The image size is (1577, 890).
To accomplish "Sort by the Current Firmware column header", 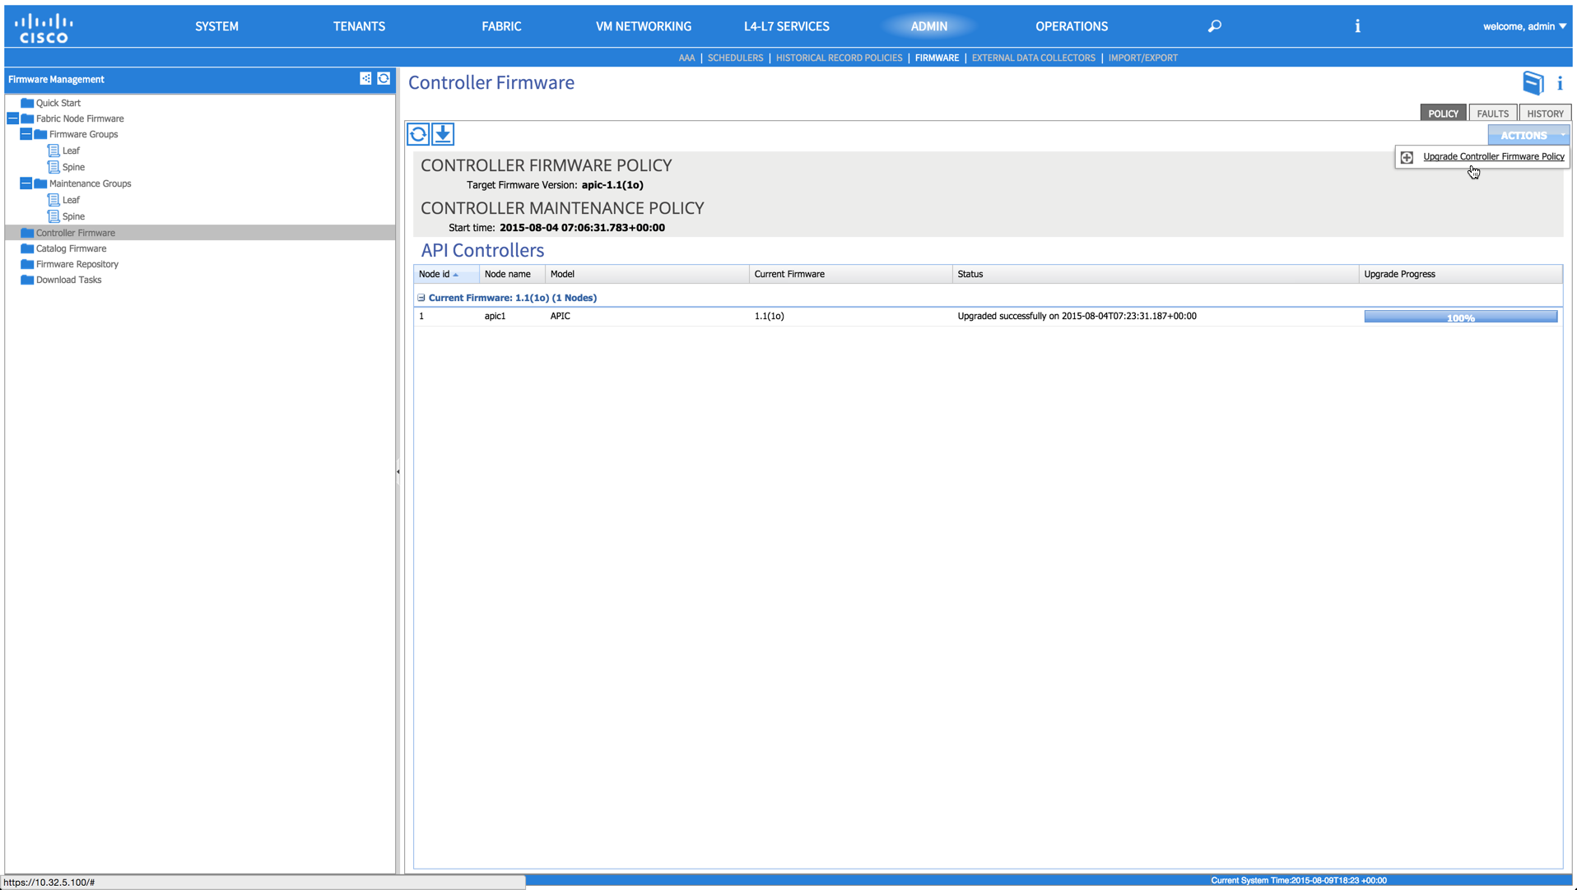I will 850,274.
